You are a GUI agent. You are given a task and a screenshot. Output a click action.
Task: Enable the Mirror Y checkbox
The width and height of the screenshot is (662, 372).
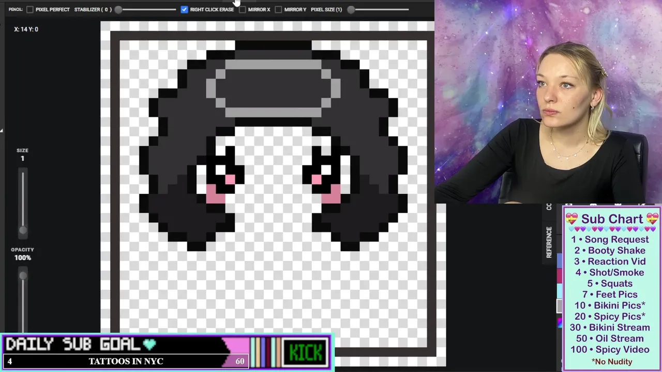click(x=278, y=9)
